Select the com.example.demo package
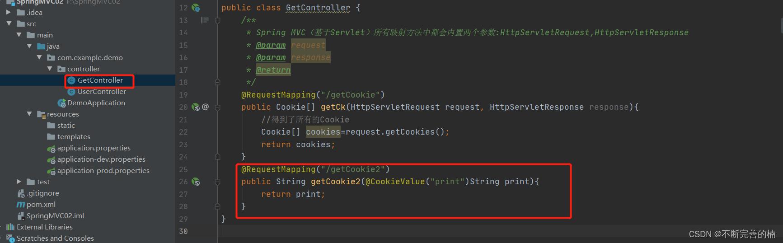783x243 pixels. point(90,57)
